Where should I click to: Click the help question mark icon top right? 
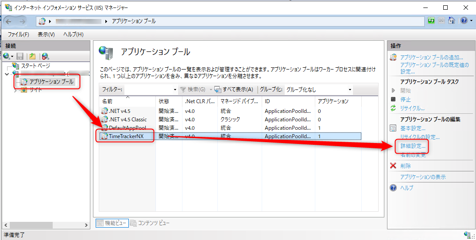463,20
